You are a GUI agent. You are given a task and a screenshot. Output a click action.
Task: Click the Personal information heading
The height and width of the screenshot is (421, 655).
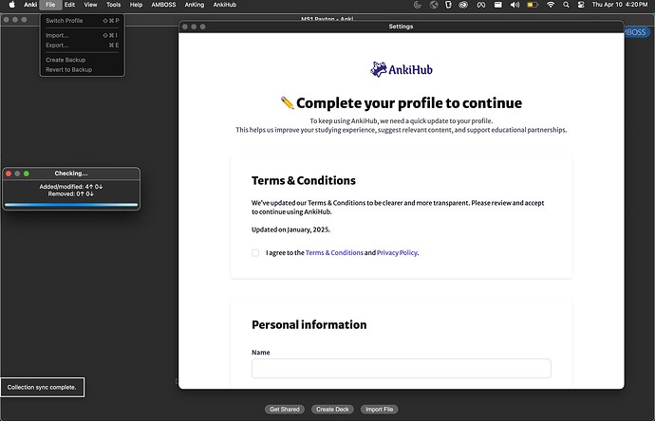pos(309,324)
